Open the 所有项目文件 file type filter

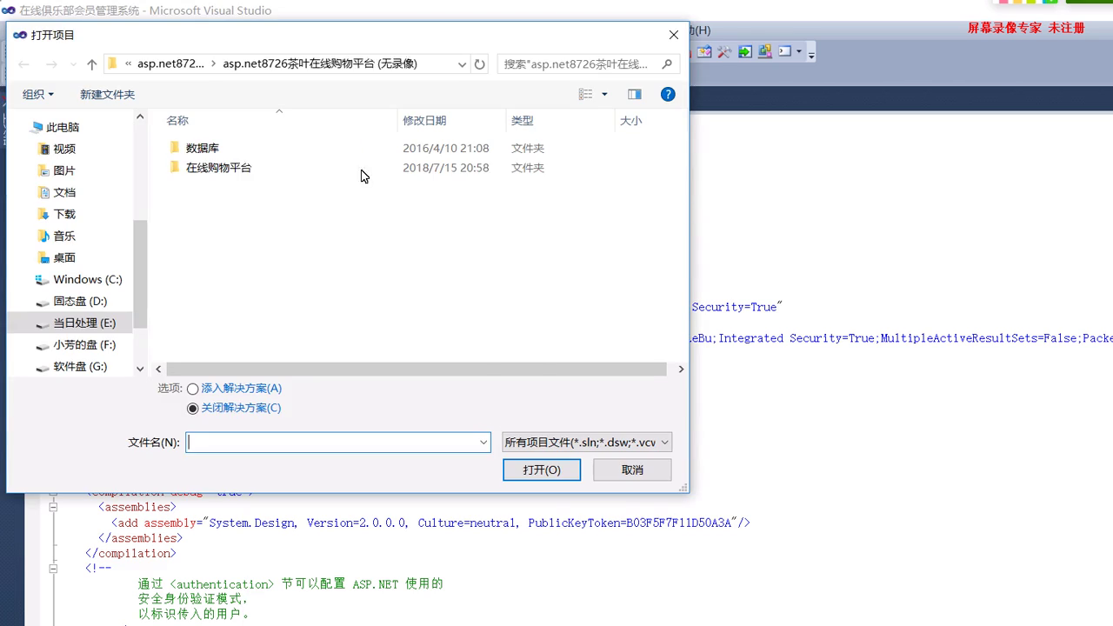(587, 442)
